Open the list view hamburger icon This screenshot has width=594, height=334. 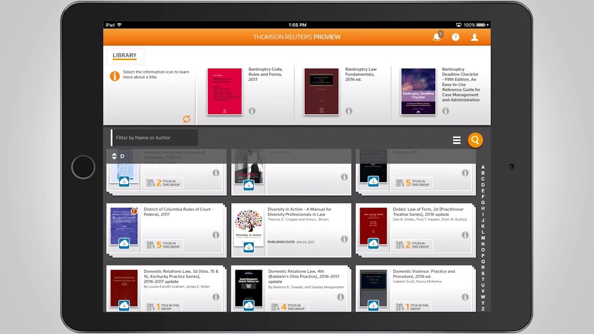pyautogui.click(x=457, y=140)
